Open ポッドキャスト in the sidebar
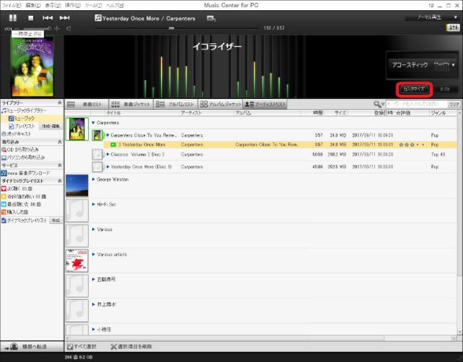Viewport: 463px width, 362px height. coord(17,134)
